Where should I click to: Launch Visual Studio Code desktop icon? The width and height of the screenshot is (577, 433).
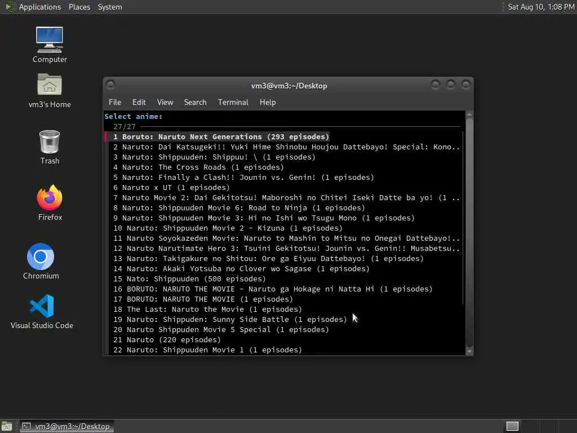pos(42,311)
